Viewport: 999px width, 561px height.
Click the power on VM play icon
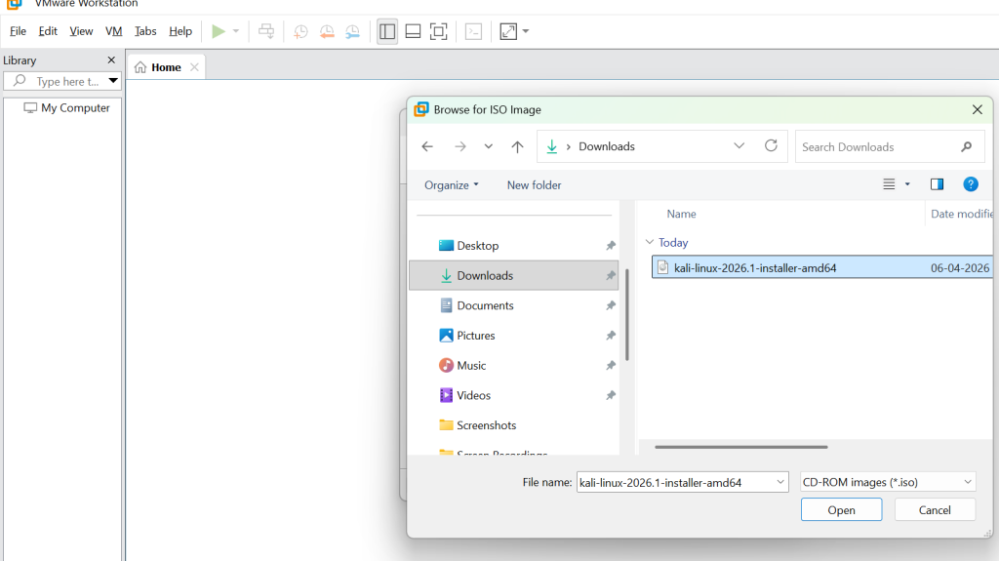click(x=219, y=31)
